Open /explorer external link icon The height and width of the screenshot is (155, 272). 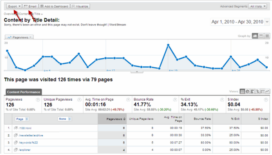(16, 149)
